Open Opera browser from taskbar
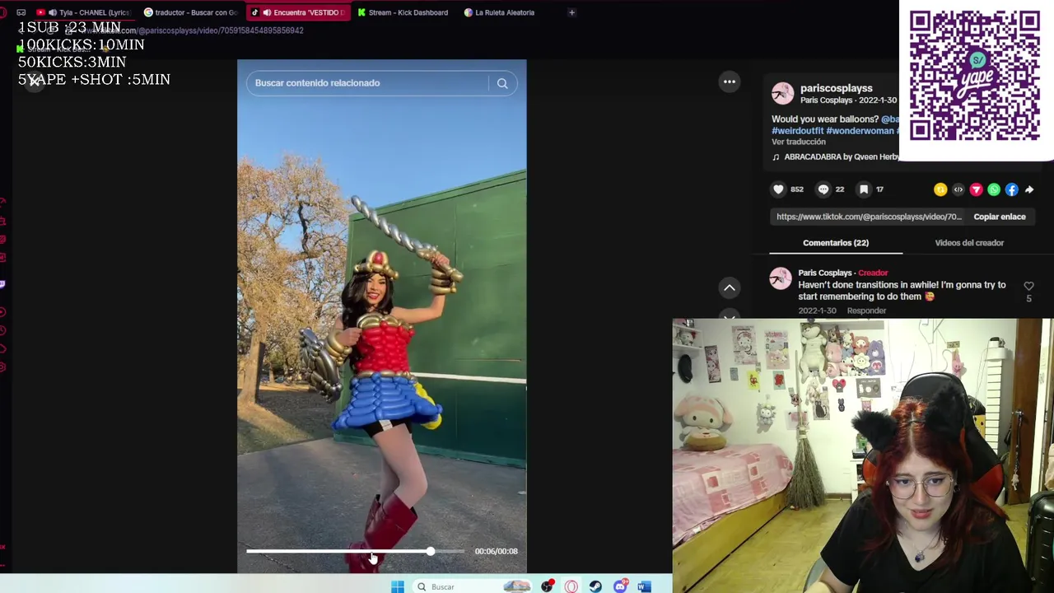Image resolution: width=1054 pixels, height=593 pixels. point(571,586)
